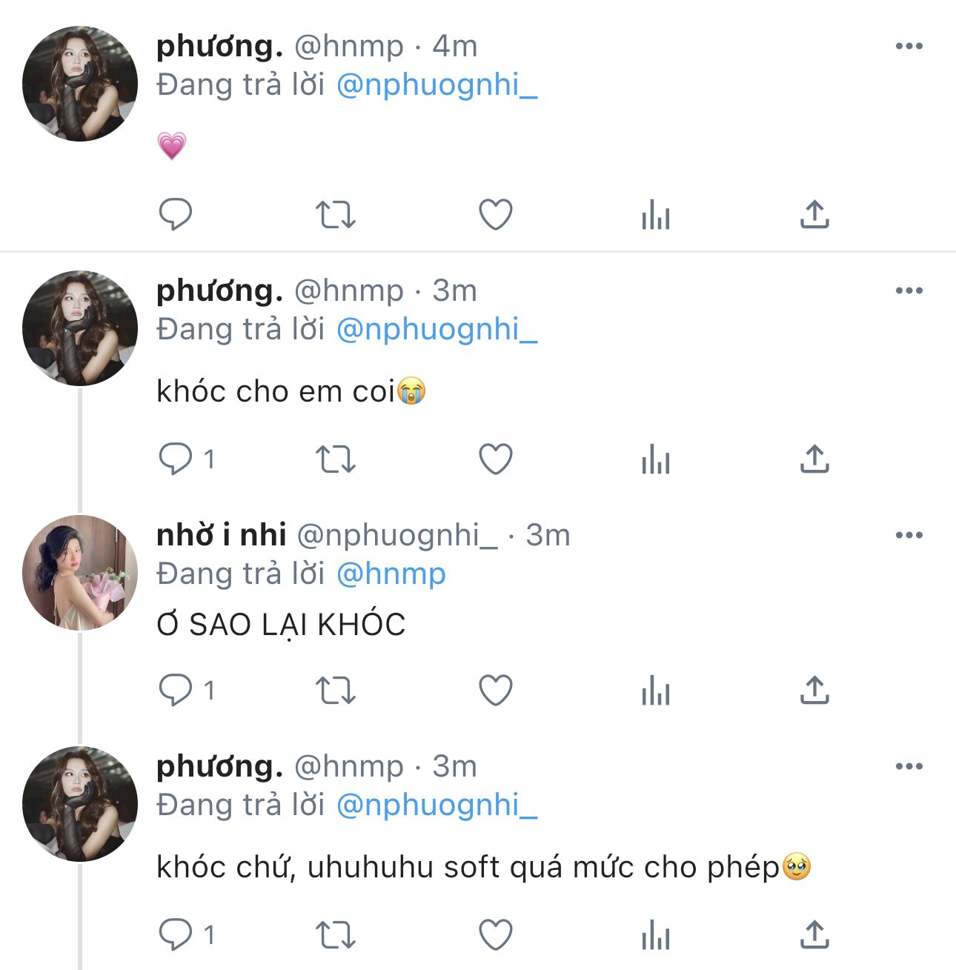Retweet the "soft quá mức cho phép" tweet
Viewport: 956px width, 970px height.
pos(336,935)
